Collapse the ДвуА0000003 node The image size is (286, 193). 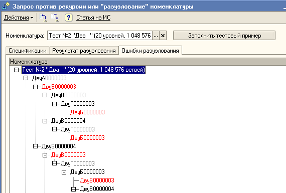pos(26,78)
